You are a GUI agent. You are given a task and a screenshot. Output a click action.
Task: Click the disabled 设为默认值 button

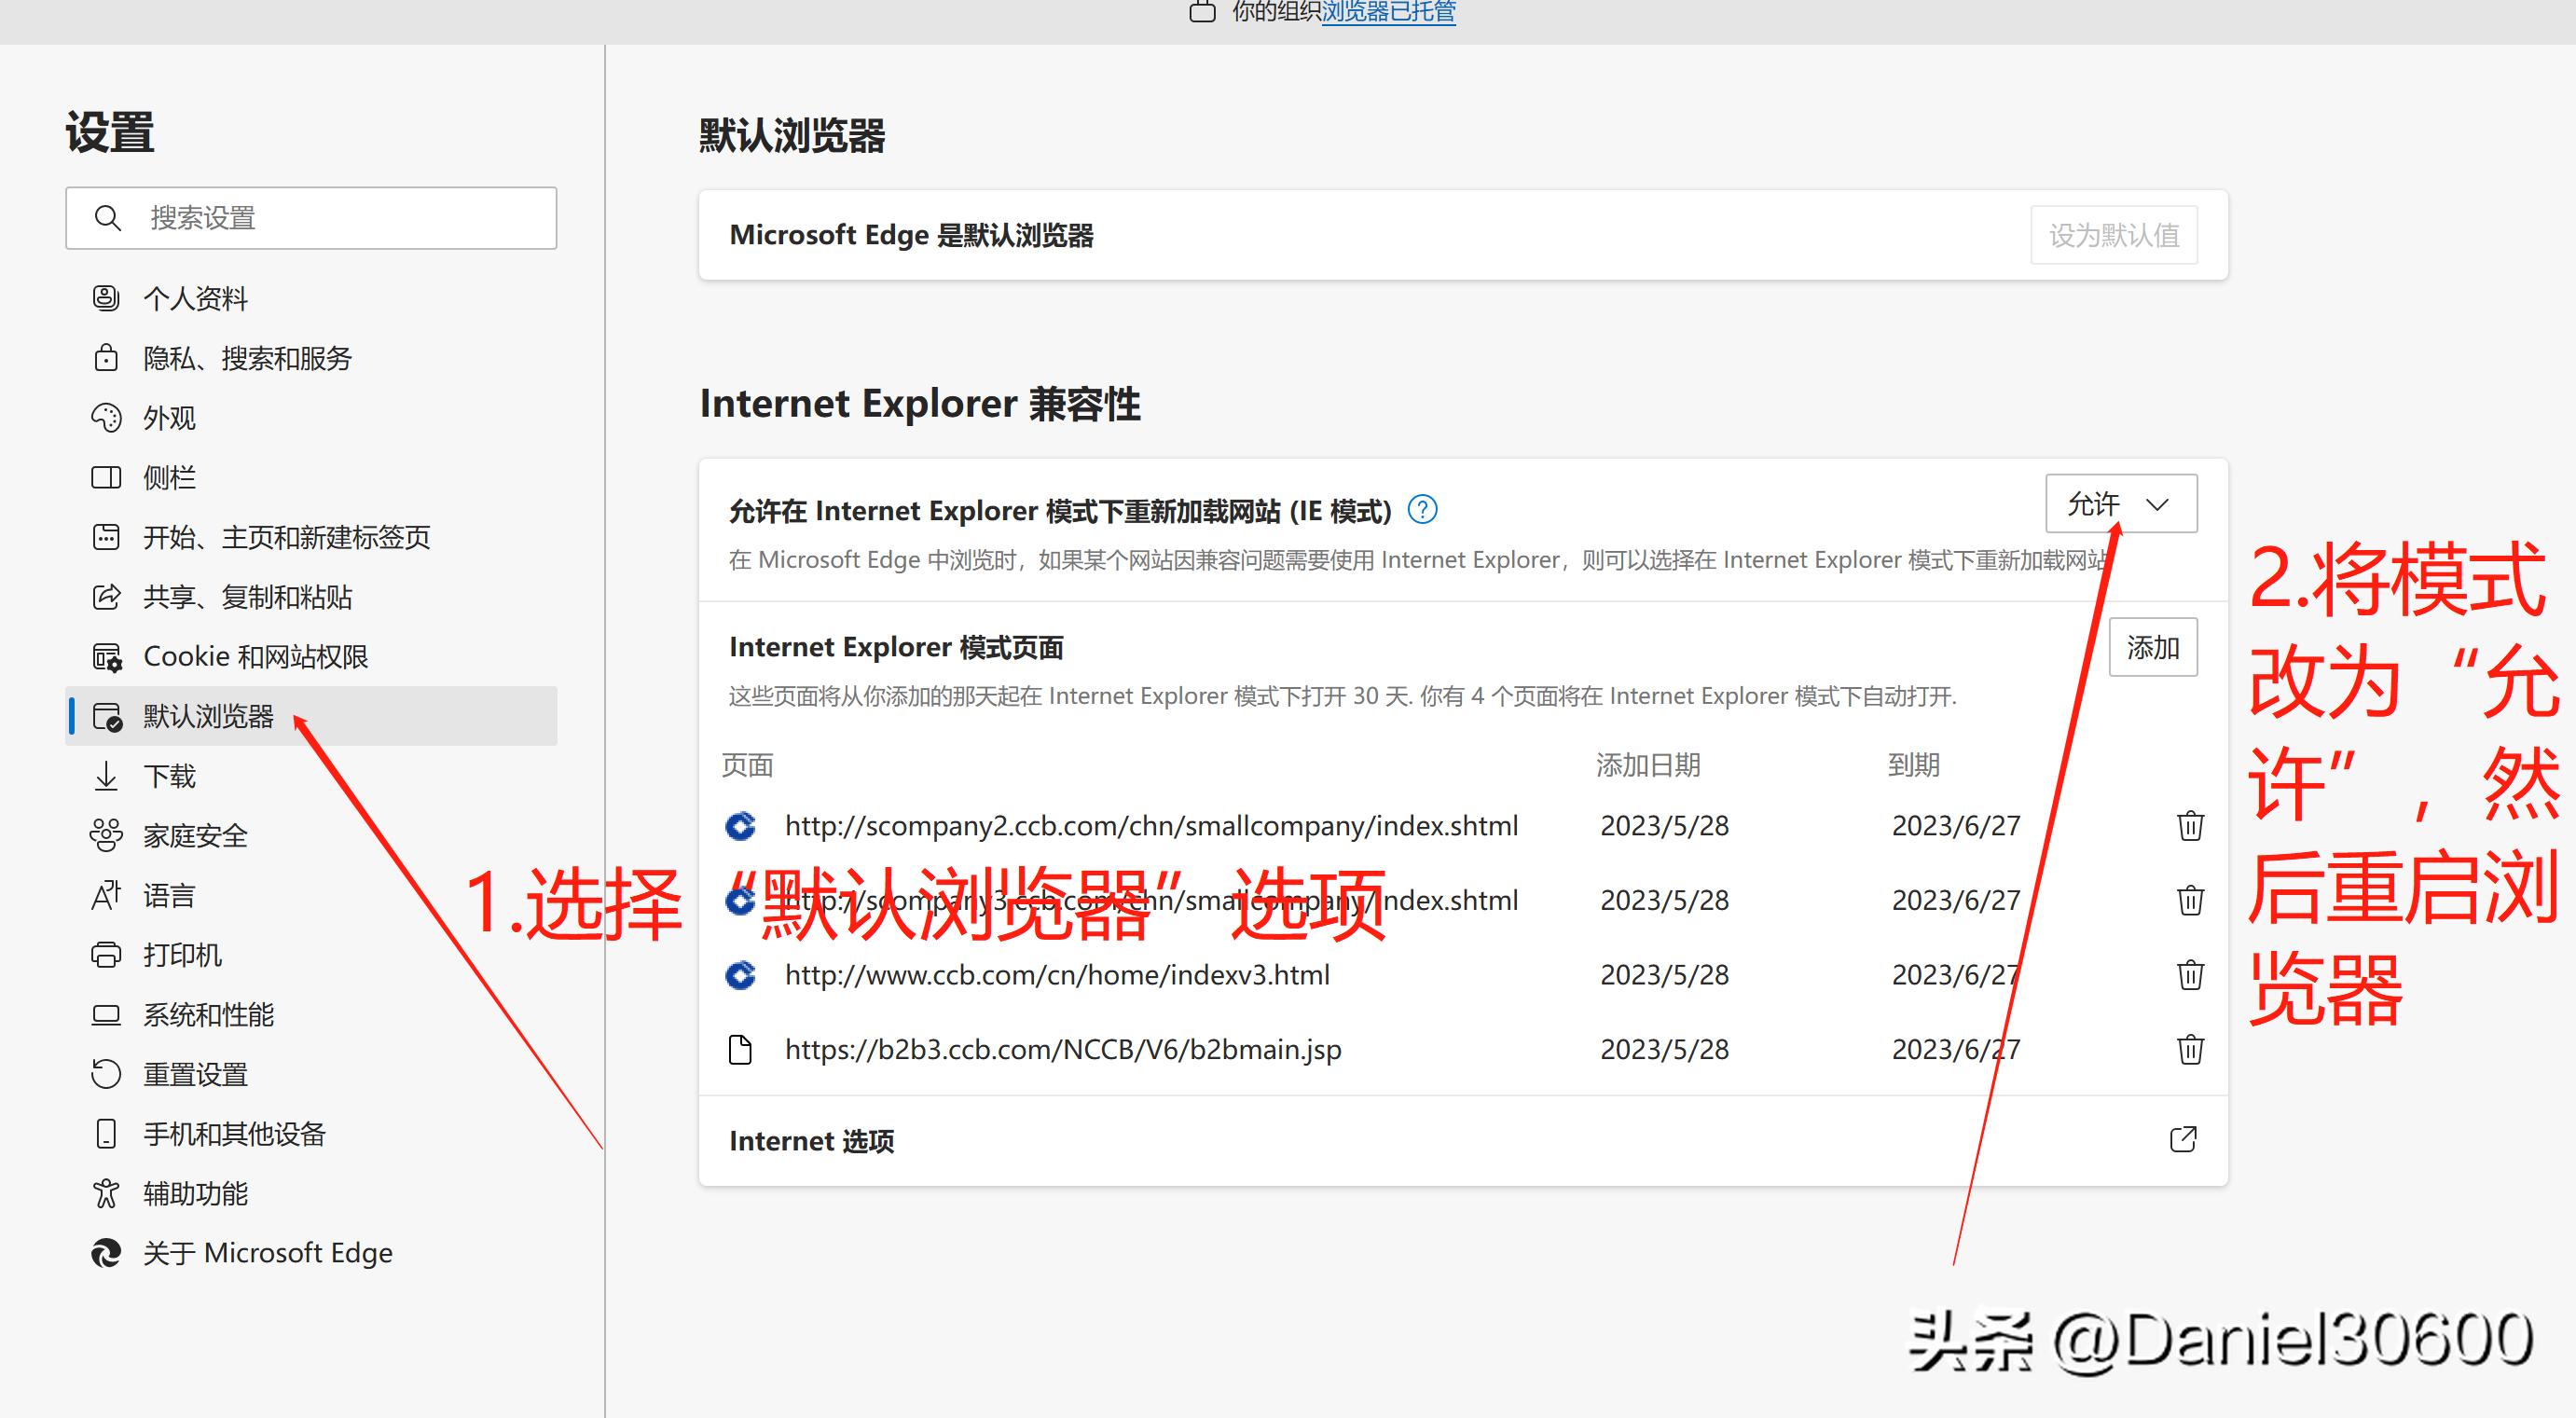click(x=2114, y=234)
